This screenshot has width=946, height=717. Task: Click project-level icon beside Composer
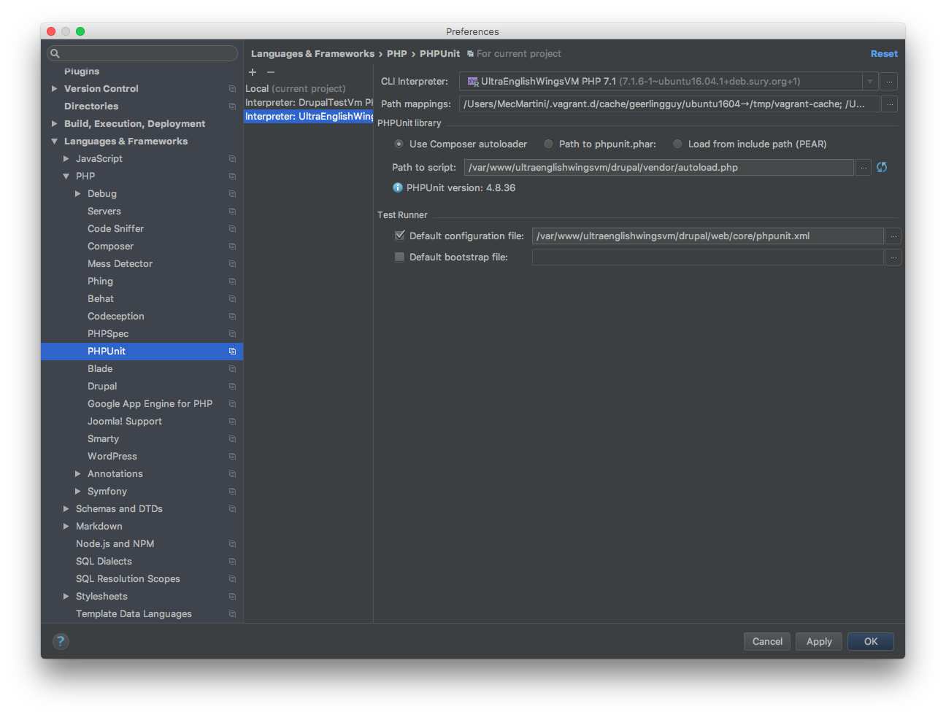232,247
